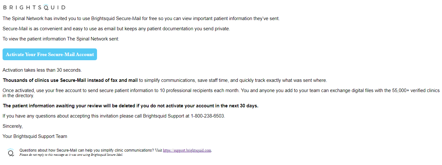Click the "Sincerely," closing line
The image size is (442, 165).
(x=13, y=126)
